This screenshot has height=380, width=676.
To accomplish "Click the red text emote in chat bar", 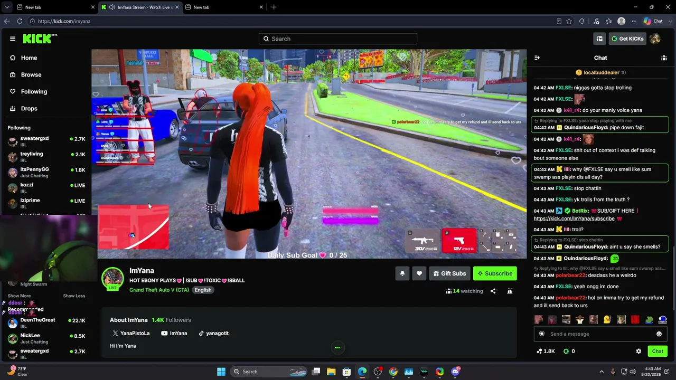I will point(635,319).
